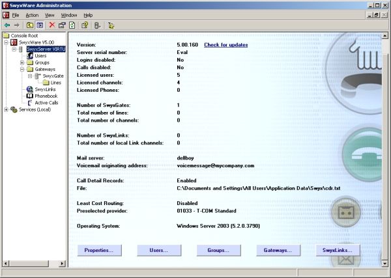Click the Groups... button

[219, 251]
